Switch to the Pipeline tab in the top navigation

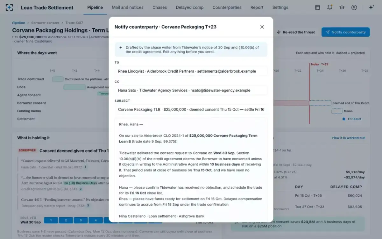point(95,7)
